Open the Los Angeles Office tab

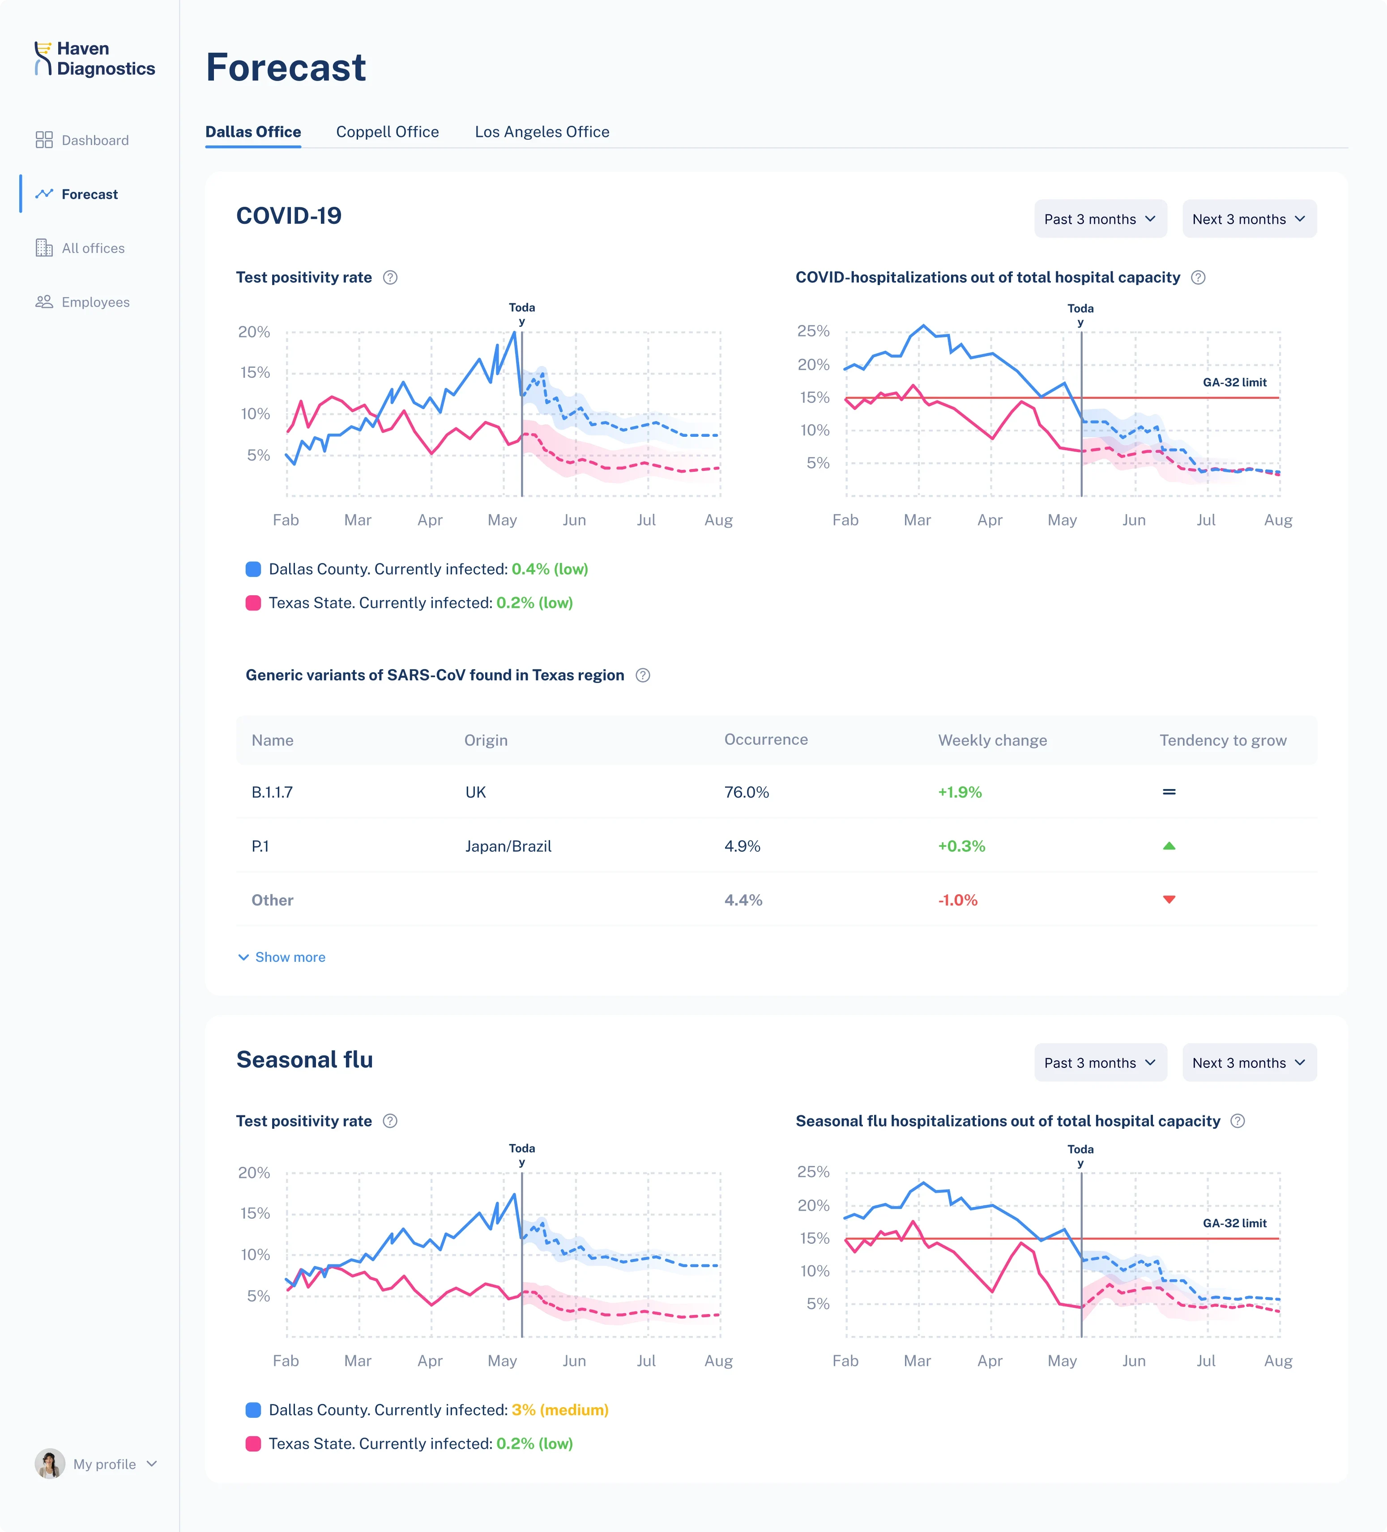click(x=542, y=132)
